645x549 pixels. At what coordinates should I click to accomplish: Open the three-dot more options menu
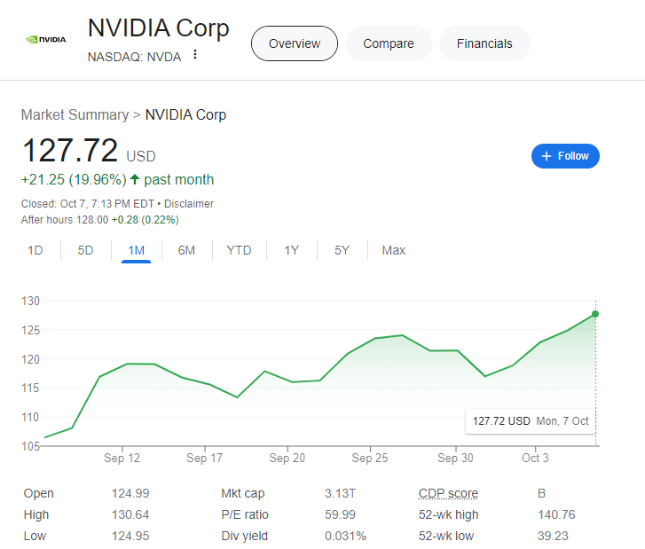coord(195,55)
